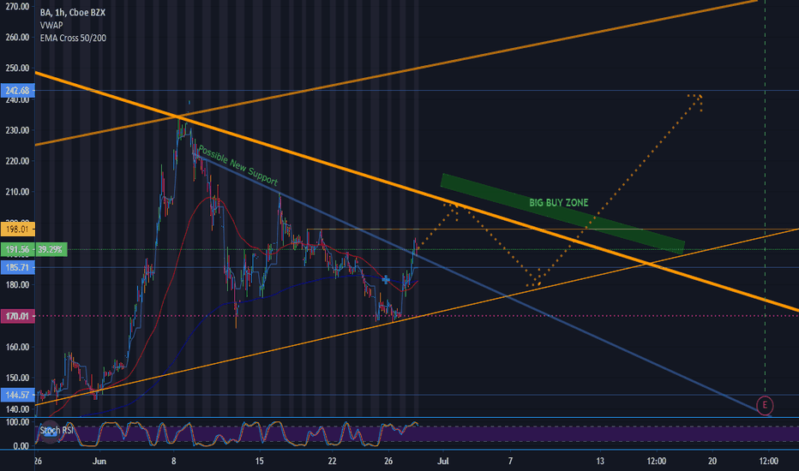
Task: Click the blue plus EMA cross marker
Action: coord(386,279)
